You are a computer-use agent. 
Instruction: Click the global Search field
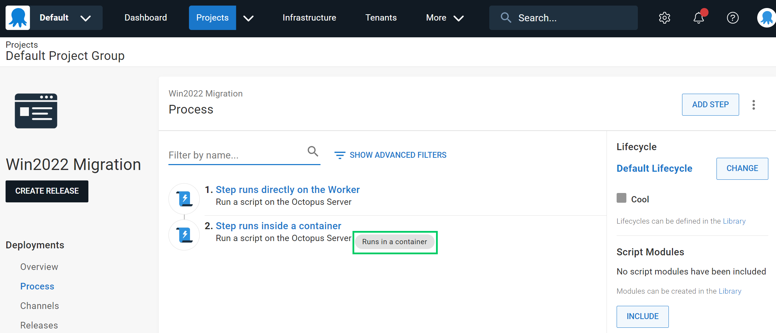(x=563, y=18)
